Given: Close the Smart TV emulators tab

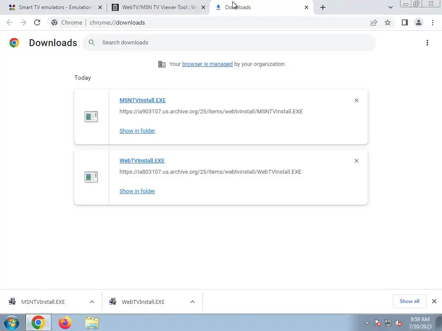Looking at the screenshot, I should (100, 7).
